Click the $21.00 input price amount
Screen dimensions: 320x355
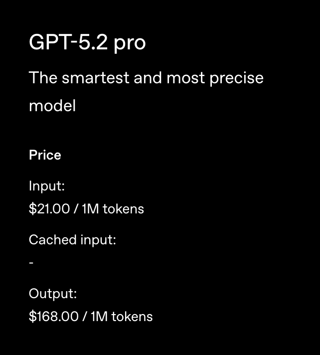pyautogui.click(x=49, y=208)
